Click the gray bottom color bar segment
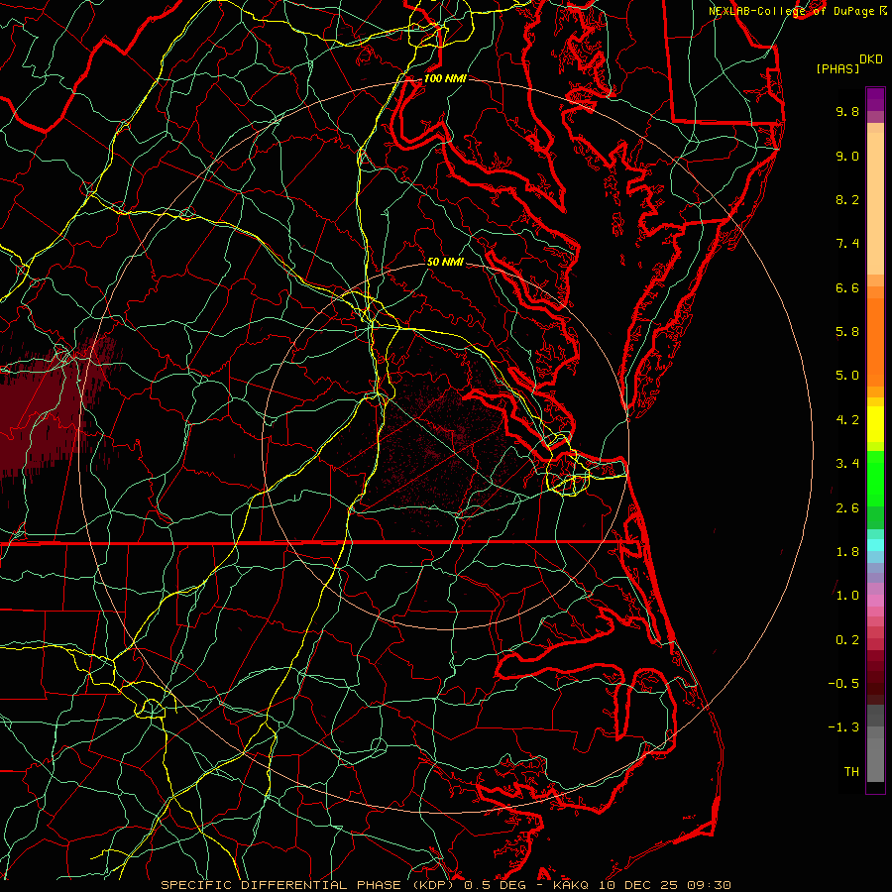 pyautogui.click(x=875, y=759)
